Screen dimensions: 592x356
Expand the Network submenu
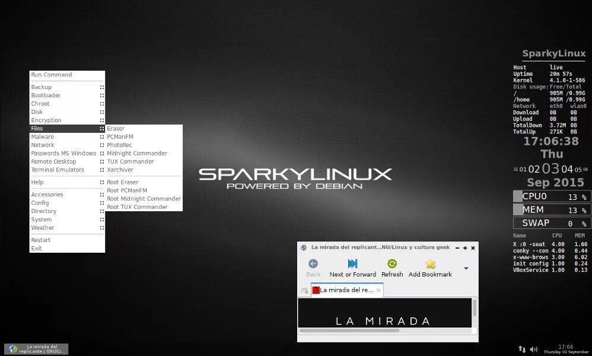point(67,145)
